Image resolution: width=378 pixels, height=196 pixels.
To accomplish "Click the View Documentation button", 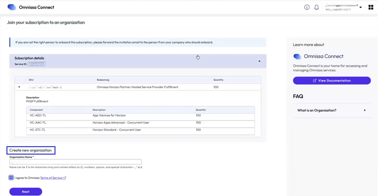I will tap(332, 81).
